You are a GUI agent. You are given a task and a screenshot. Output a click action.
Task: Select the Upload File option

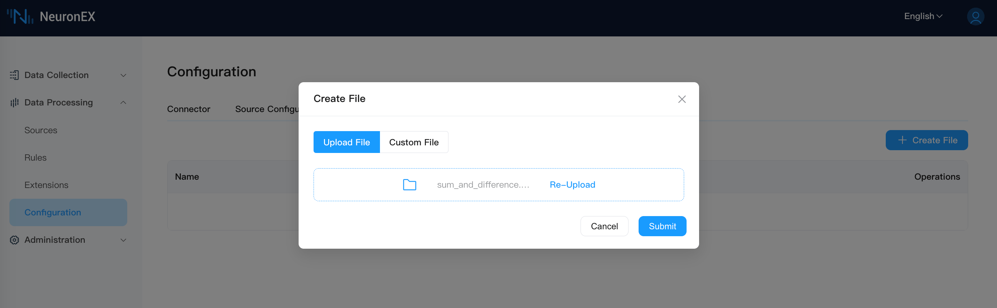tap(346, 143)
